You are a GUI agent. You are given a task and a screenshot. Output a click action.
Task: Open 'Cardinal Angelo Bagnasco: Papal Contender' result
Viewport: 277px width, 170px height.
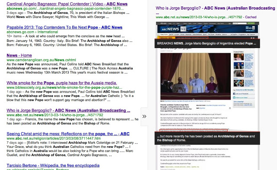click(x=67, y=4)
